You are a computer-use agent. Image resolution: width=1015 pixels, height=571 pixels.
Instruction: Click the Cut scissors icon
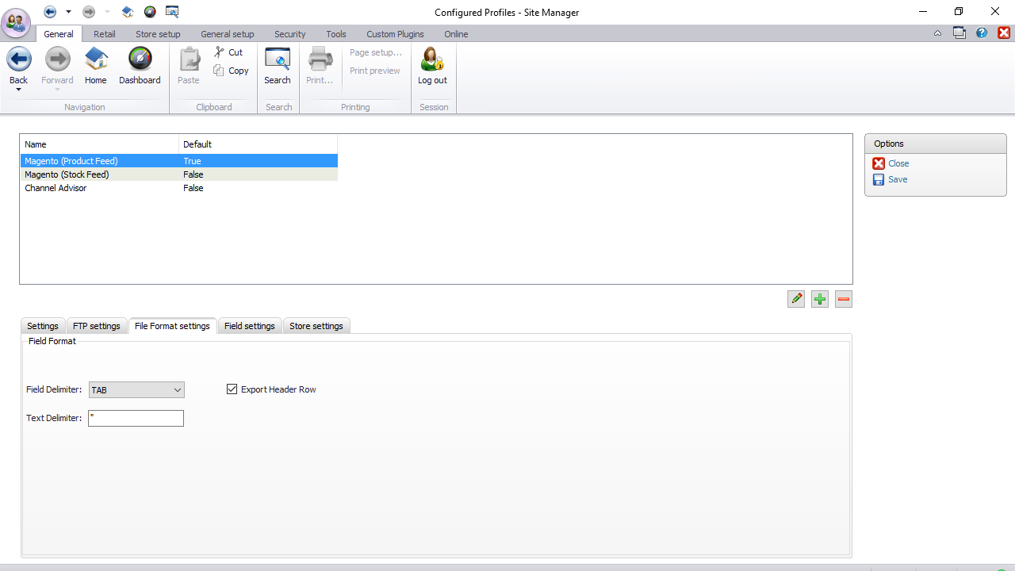pyautogui.click(x=220, y=52)
